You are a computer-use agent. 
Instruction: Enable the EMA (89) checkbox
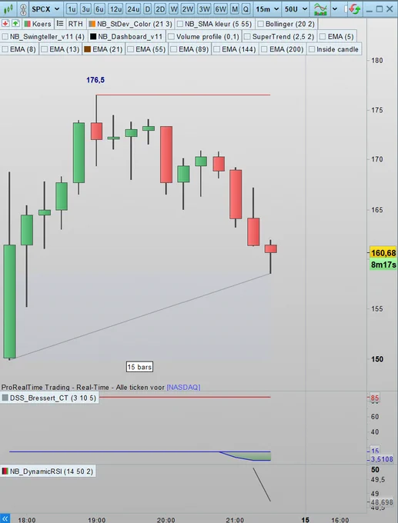point(174,49)
